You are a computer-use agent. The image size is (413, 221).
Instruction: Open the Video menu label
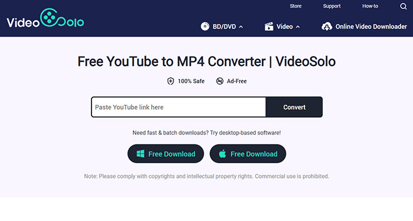285,27
